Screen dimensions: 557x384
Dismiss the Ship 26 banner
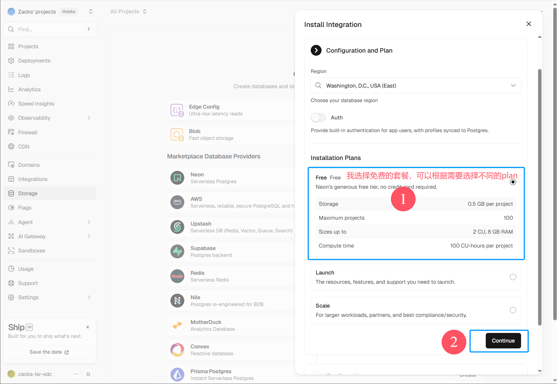[88, 327]
